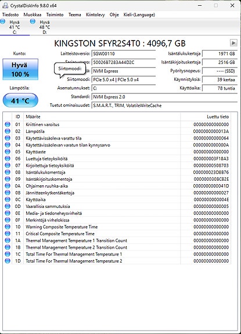241x334 pixels.
Task: Open the Tiedosto menu
Action: [10, 15]
